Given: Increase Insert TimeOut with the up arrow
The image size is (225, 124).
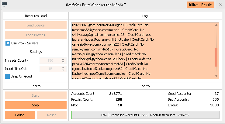Looking at the screenshot, I should click(63, 67).
